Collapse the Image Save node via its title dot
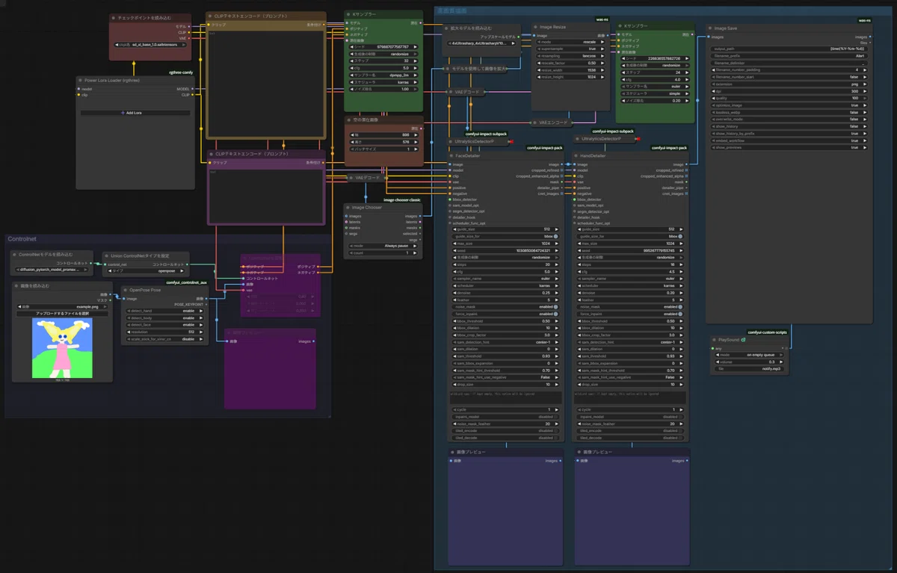Screen dimensions: 897x573 (x=710, y=28)
